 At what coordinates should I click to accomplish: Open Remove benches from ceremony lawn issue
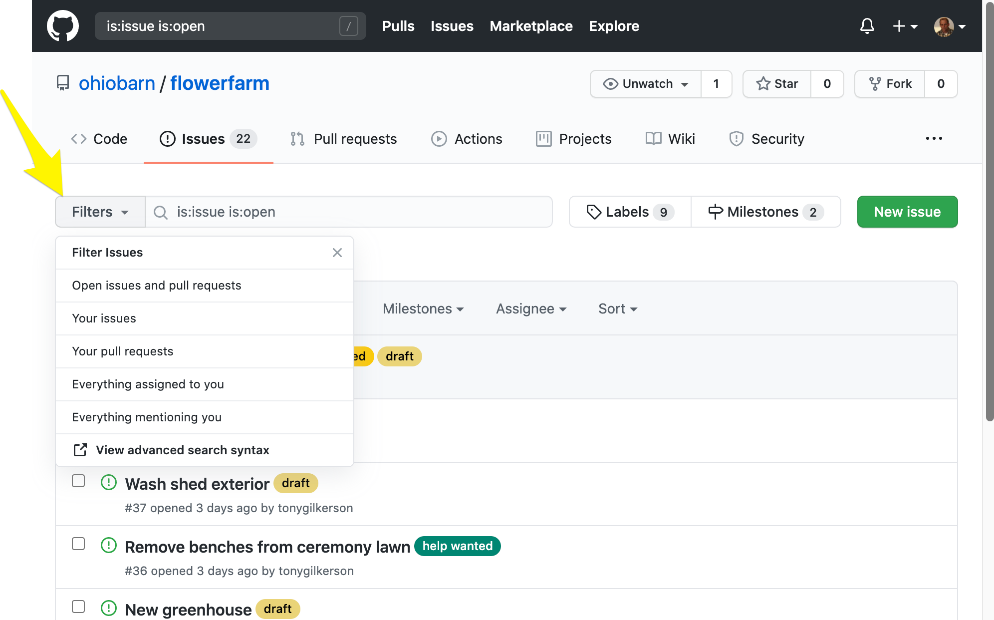point(267,547)
